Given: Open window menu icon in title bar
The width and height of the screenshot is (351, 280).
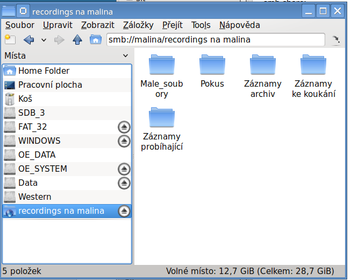Looking at the screenshot, I should click(23, 11).
